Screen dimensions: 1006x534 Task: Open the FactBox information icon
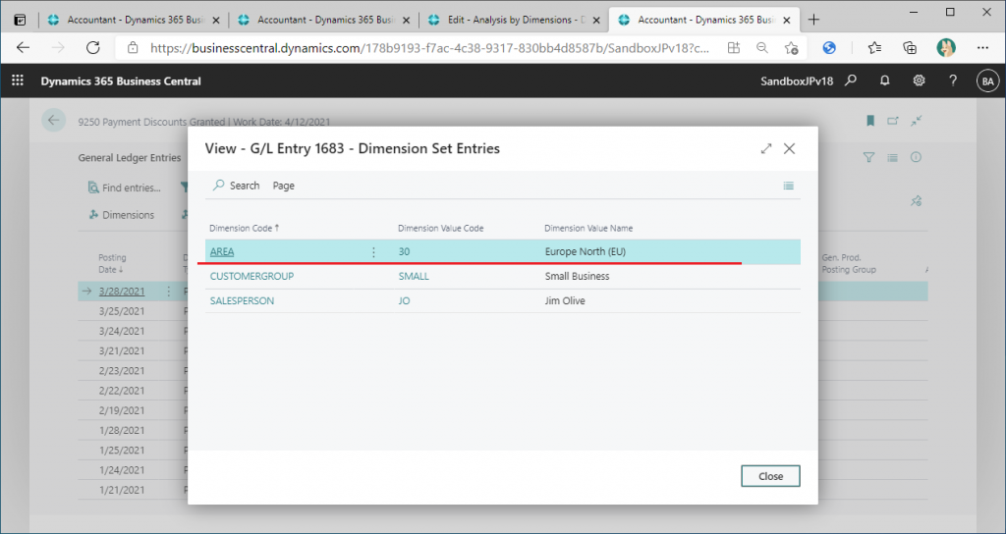917,157
